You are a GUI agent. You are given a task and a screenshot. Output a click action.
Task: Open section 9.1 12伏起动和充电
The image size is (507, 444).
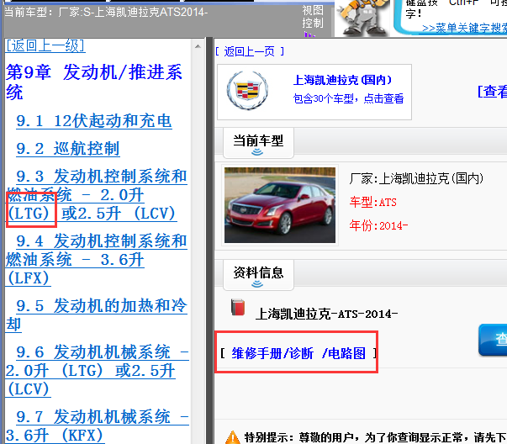94,121
